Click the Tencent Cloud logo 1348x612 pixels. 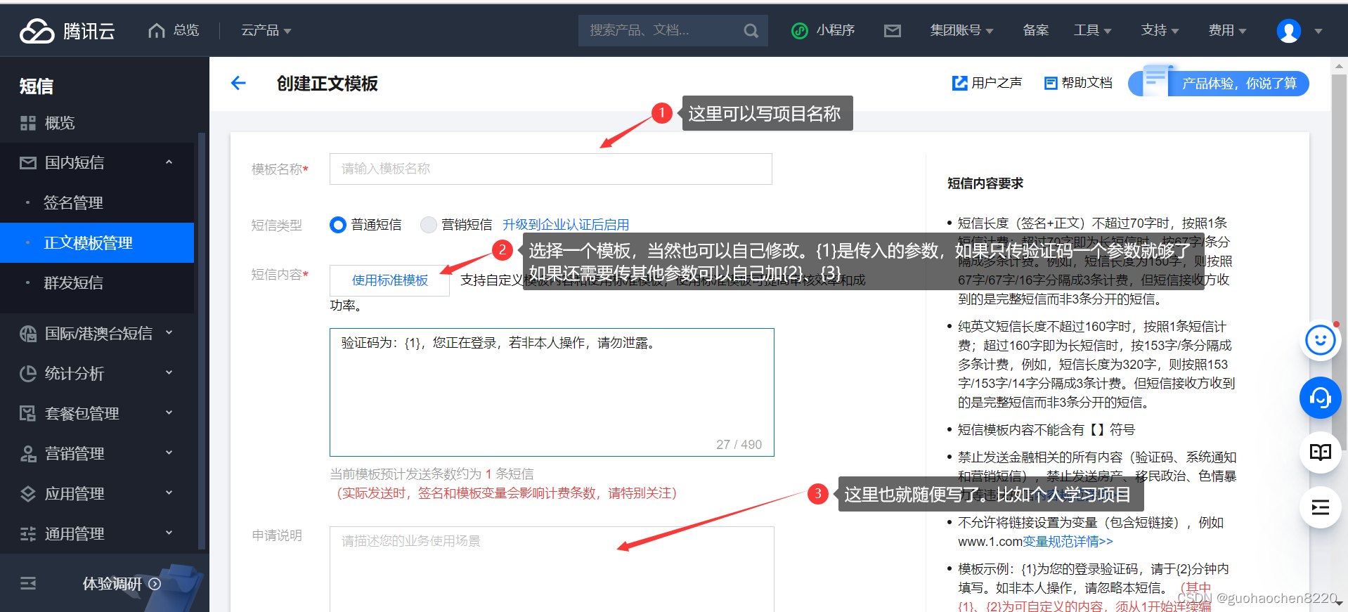click(x=67, y=31)
